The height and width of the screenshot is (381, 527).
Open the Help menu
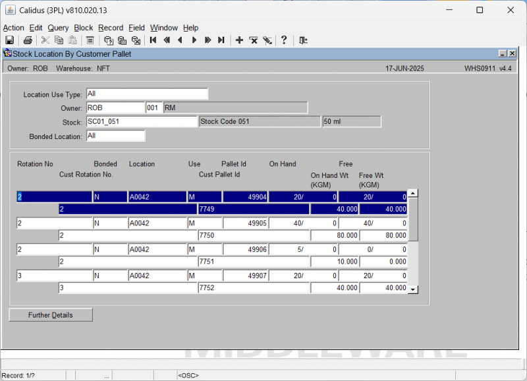click(190, 28)
